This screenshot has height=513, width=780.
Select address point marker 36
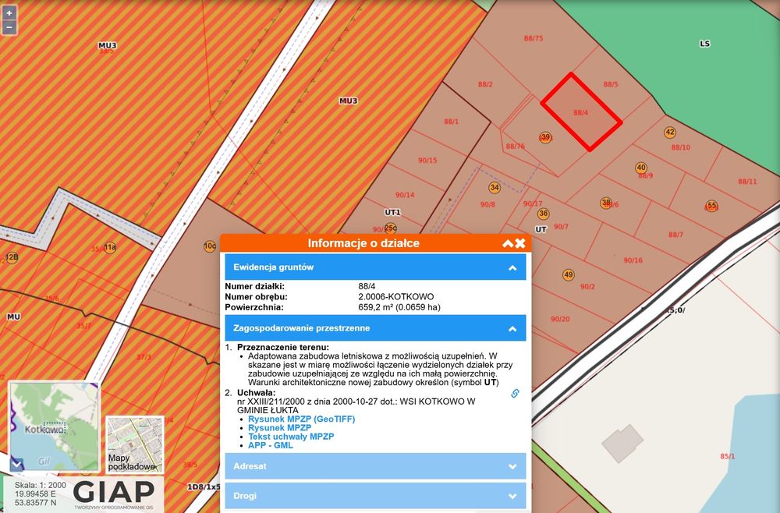click(x=543, y=214)
